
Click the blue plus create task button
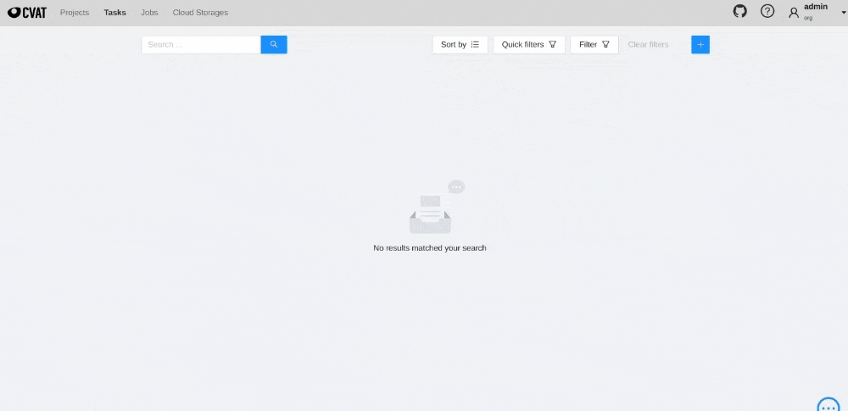click(x=700, y=45)
